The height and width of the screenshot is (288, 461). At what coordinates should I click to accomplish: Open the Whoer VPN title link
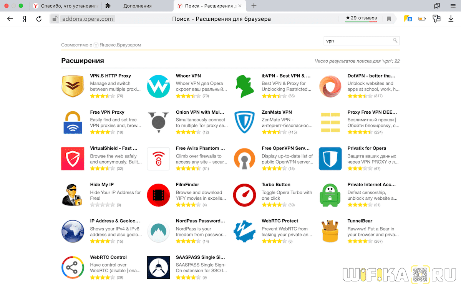188,76
